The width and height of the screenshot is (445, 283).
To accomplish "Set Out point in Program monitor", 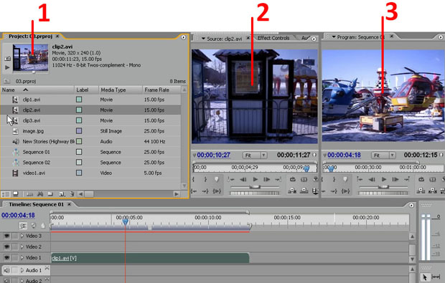I will click(334, 179).
